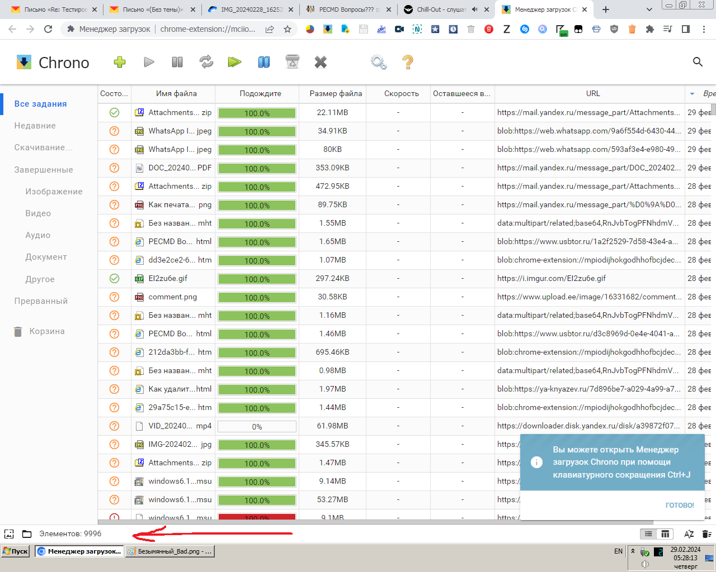Click status icon of El2zu6e.gif row
Viewport: 716px width, 572px height.
coord(114,278)
